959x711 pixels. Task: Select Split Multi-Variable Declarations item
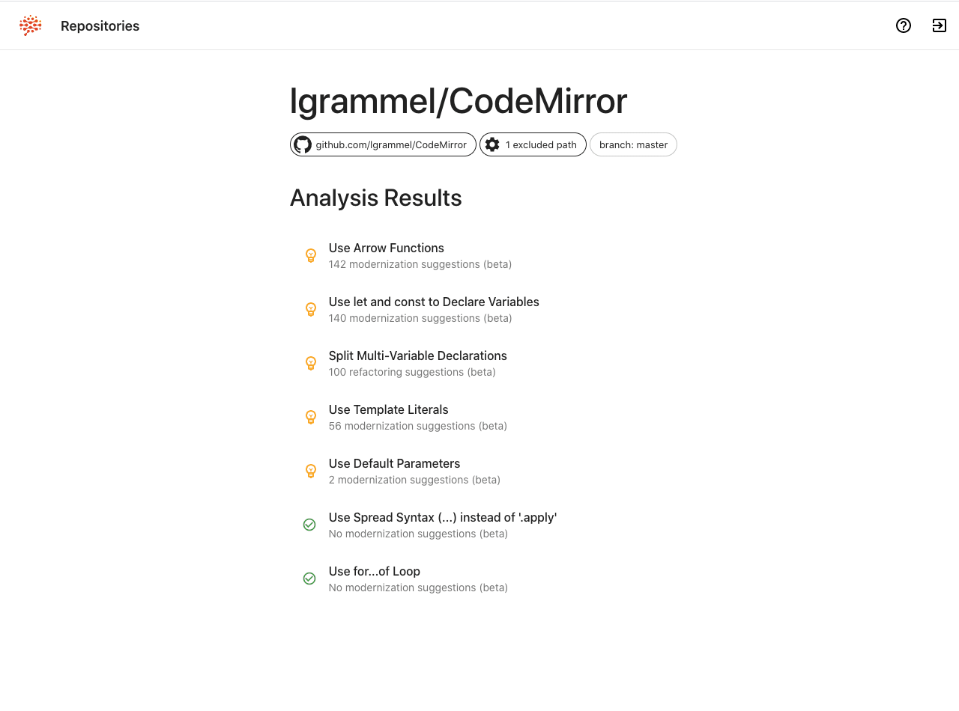[417, 356]
